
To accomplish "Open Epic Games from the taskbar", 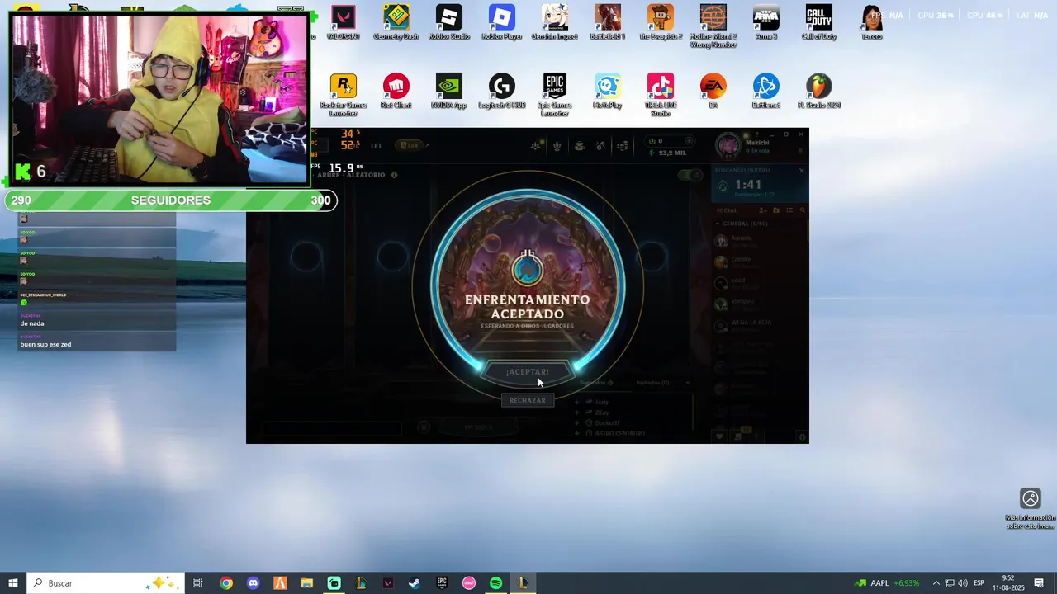I will (x=442, y=583).
